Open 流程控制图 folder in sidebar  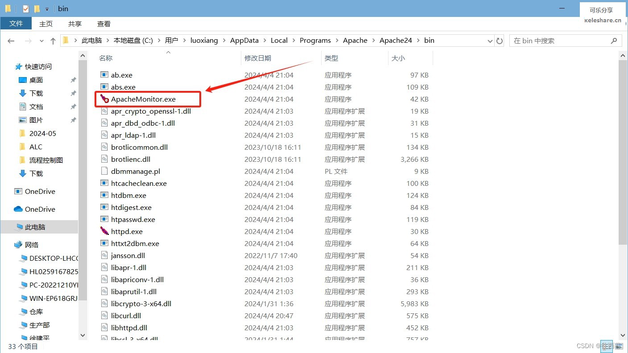coord(41,160)
